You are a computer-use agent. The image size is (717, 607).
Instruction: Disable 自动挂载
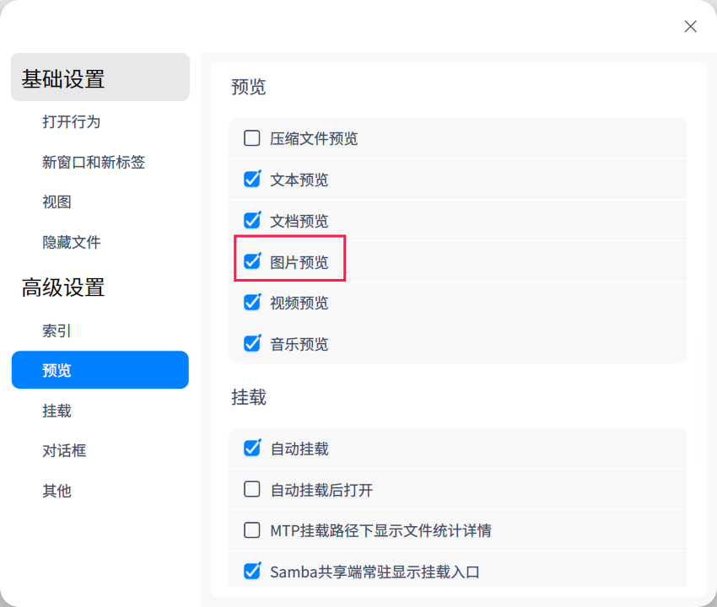(251, 448)
